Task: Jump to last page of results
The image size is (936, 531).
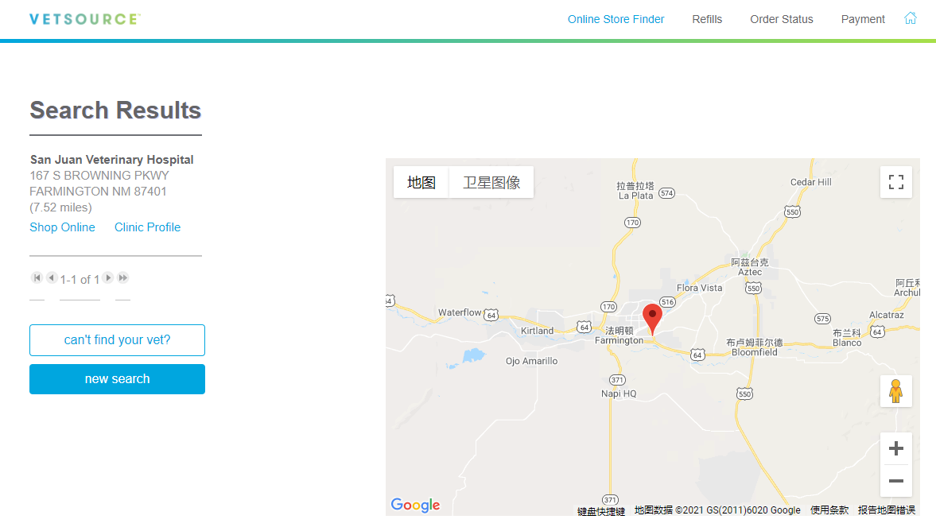Action: 123,278
